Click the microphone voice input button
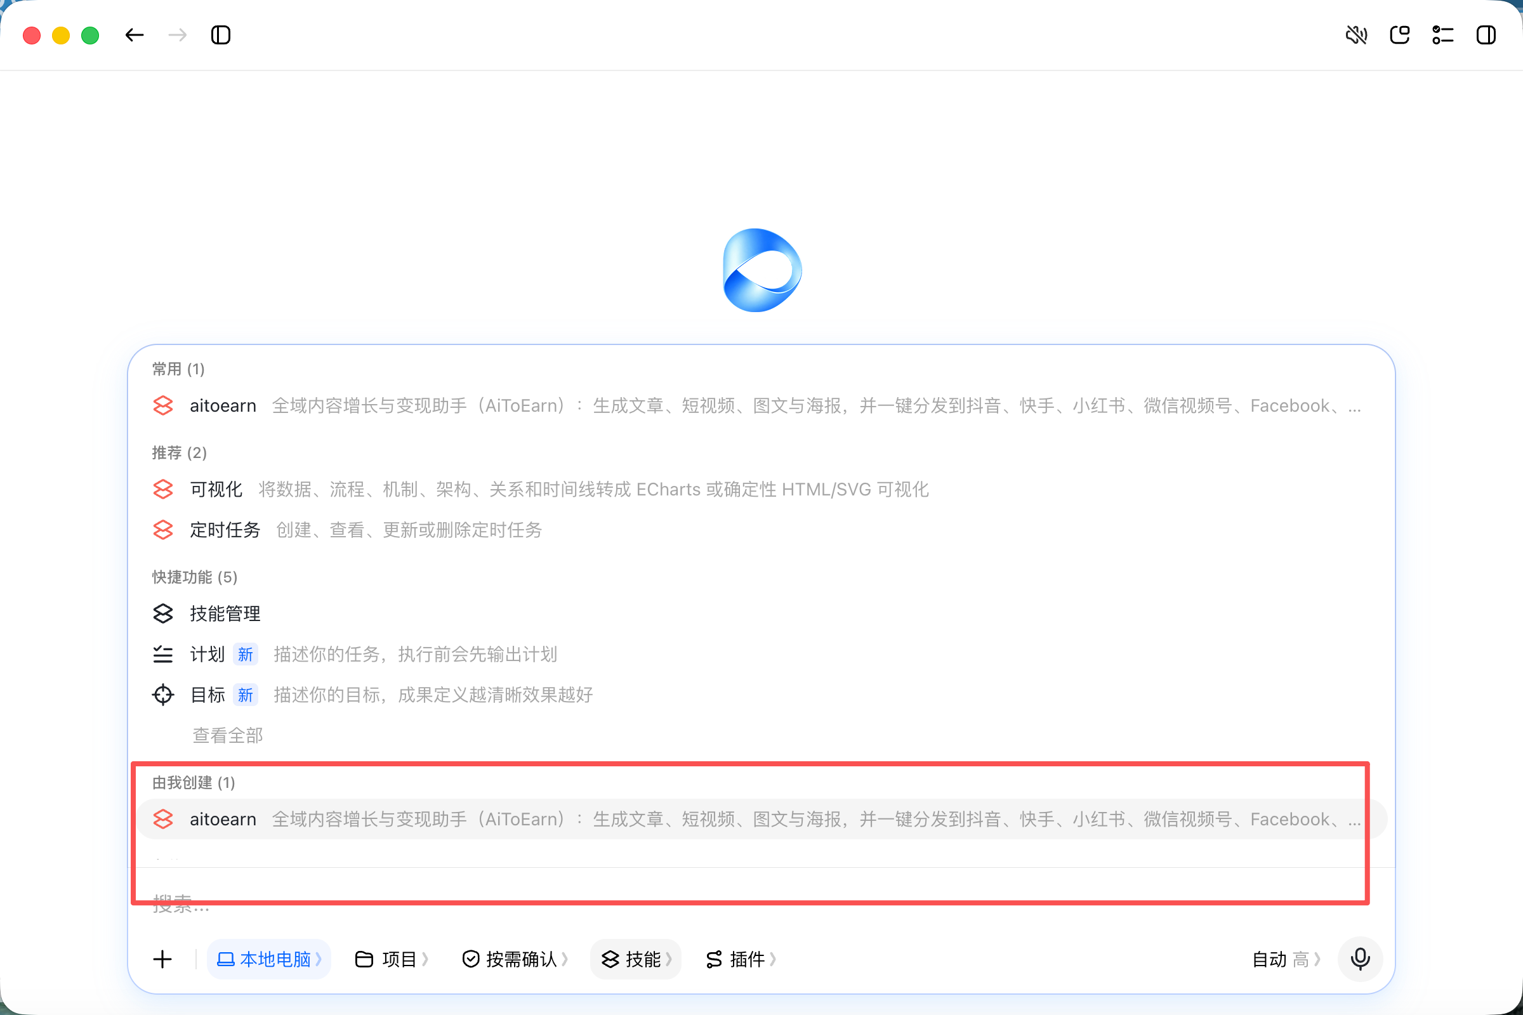 1360,959
